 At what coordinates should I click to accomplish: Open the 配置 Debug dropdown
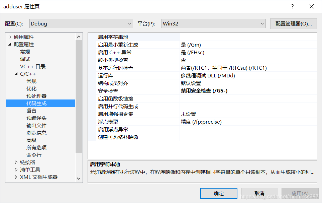tap(81, 24)
